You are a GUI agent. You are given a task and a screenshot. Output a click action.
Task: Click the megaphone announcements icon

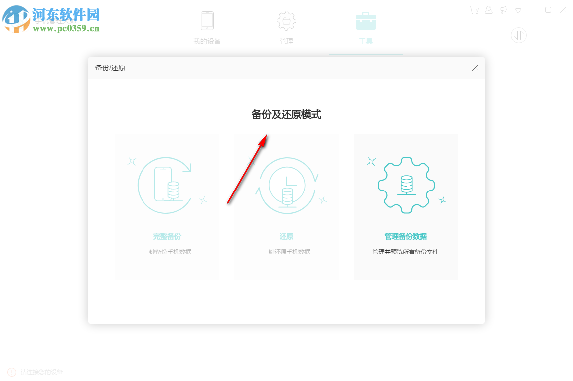tap(503, 10)
